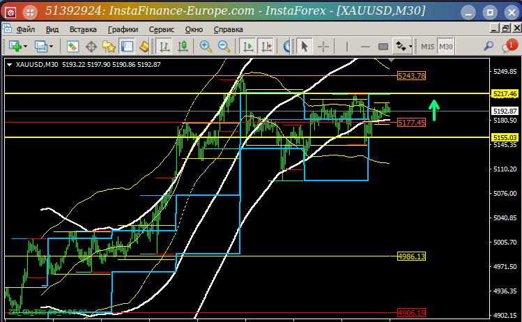Toggle chart auto scroll
This screenshot has width=522, height=322.
(248, 46)
